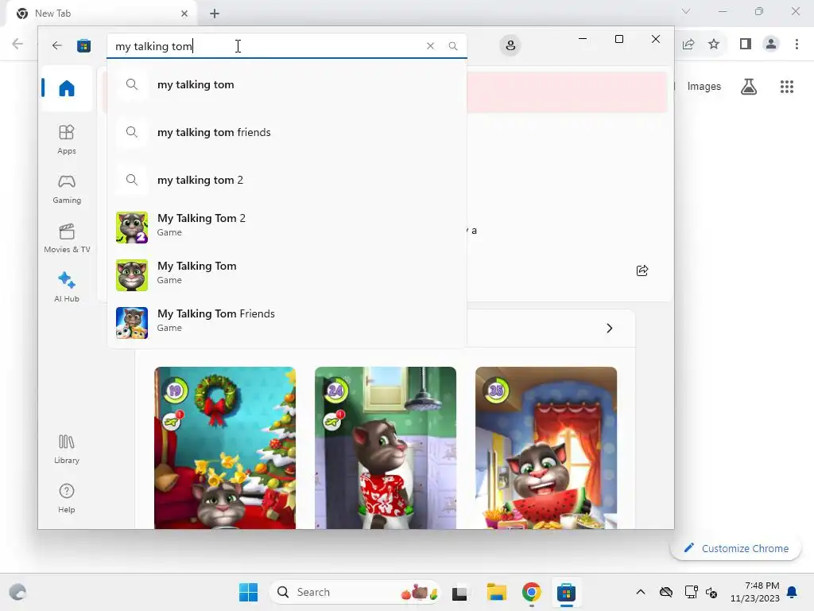Clear the search box text with X
Screen dimensions: 814x611
[430, 45]
